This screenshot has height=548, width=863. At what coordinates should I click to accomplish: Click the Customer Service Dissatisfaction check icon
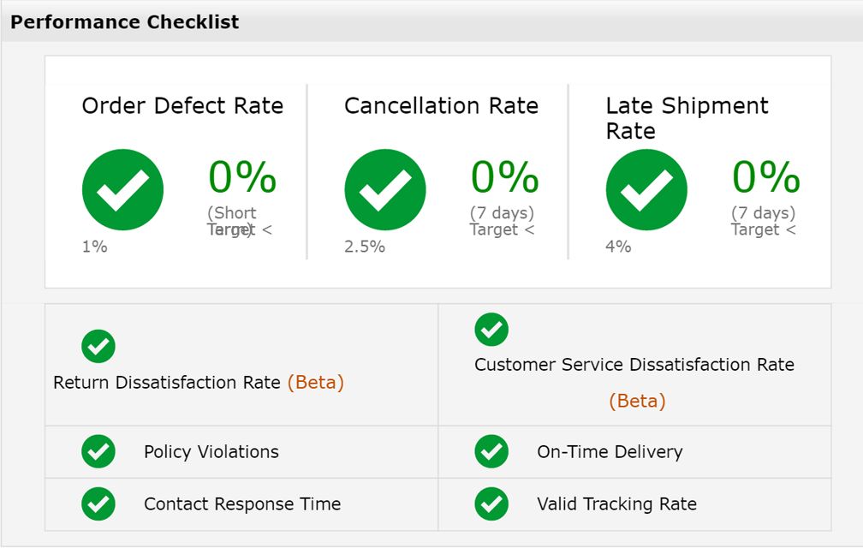491,330
